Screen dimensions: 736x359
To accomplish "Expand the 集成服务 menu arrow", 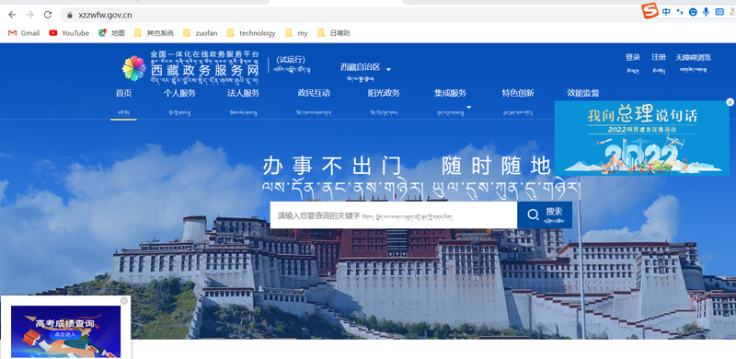I will (468, 107).
